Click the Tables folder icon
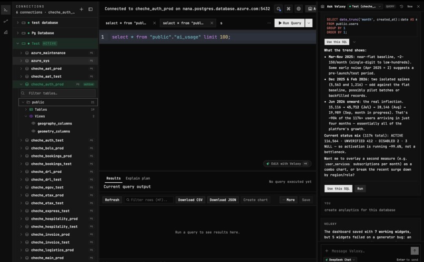Viewport: 424px width, 262px height. coord(31,109)
